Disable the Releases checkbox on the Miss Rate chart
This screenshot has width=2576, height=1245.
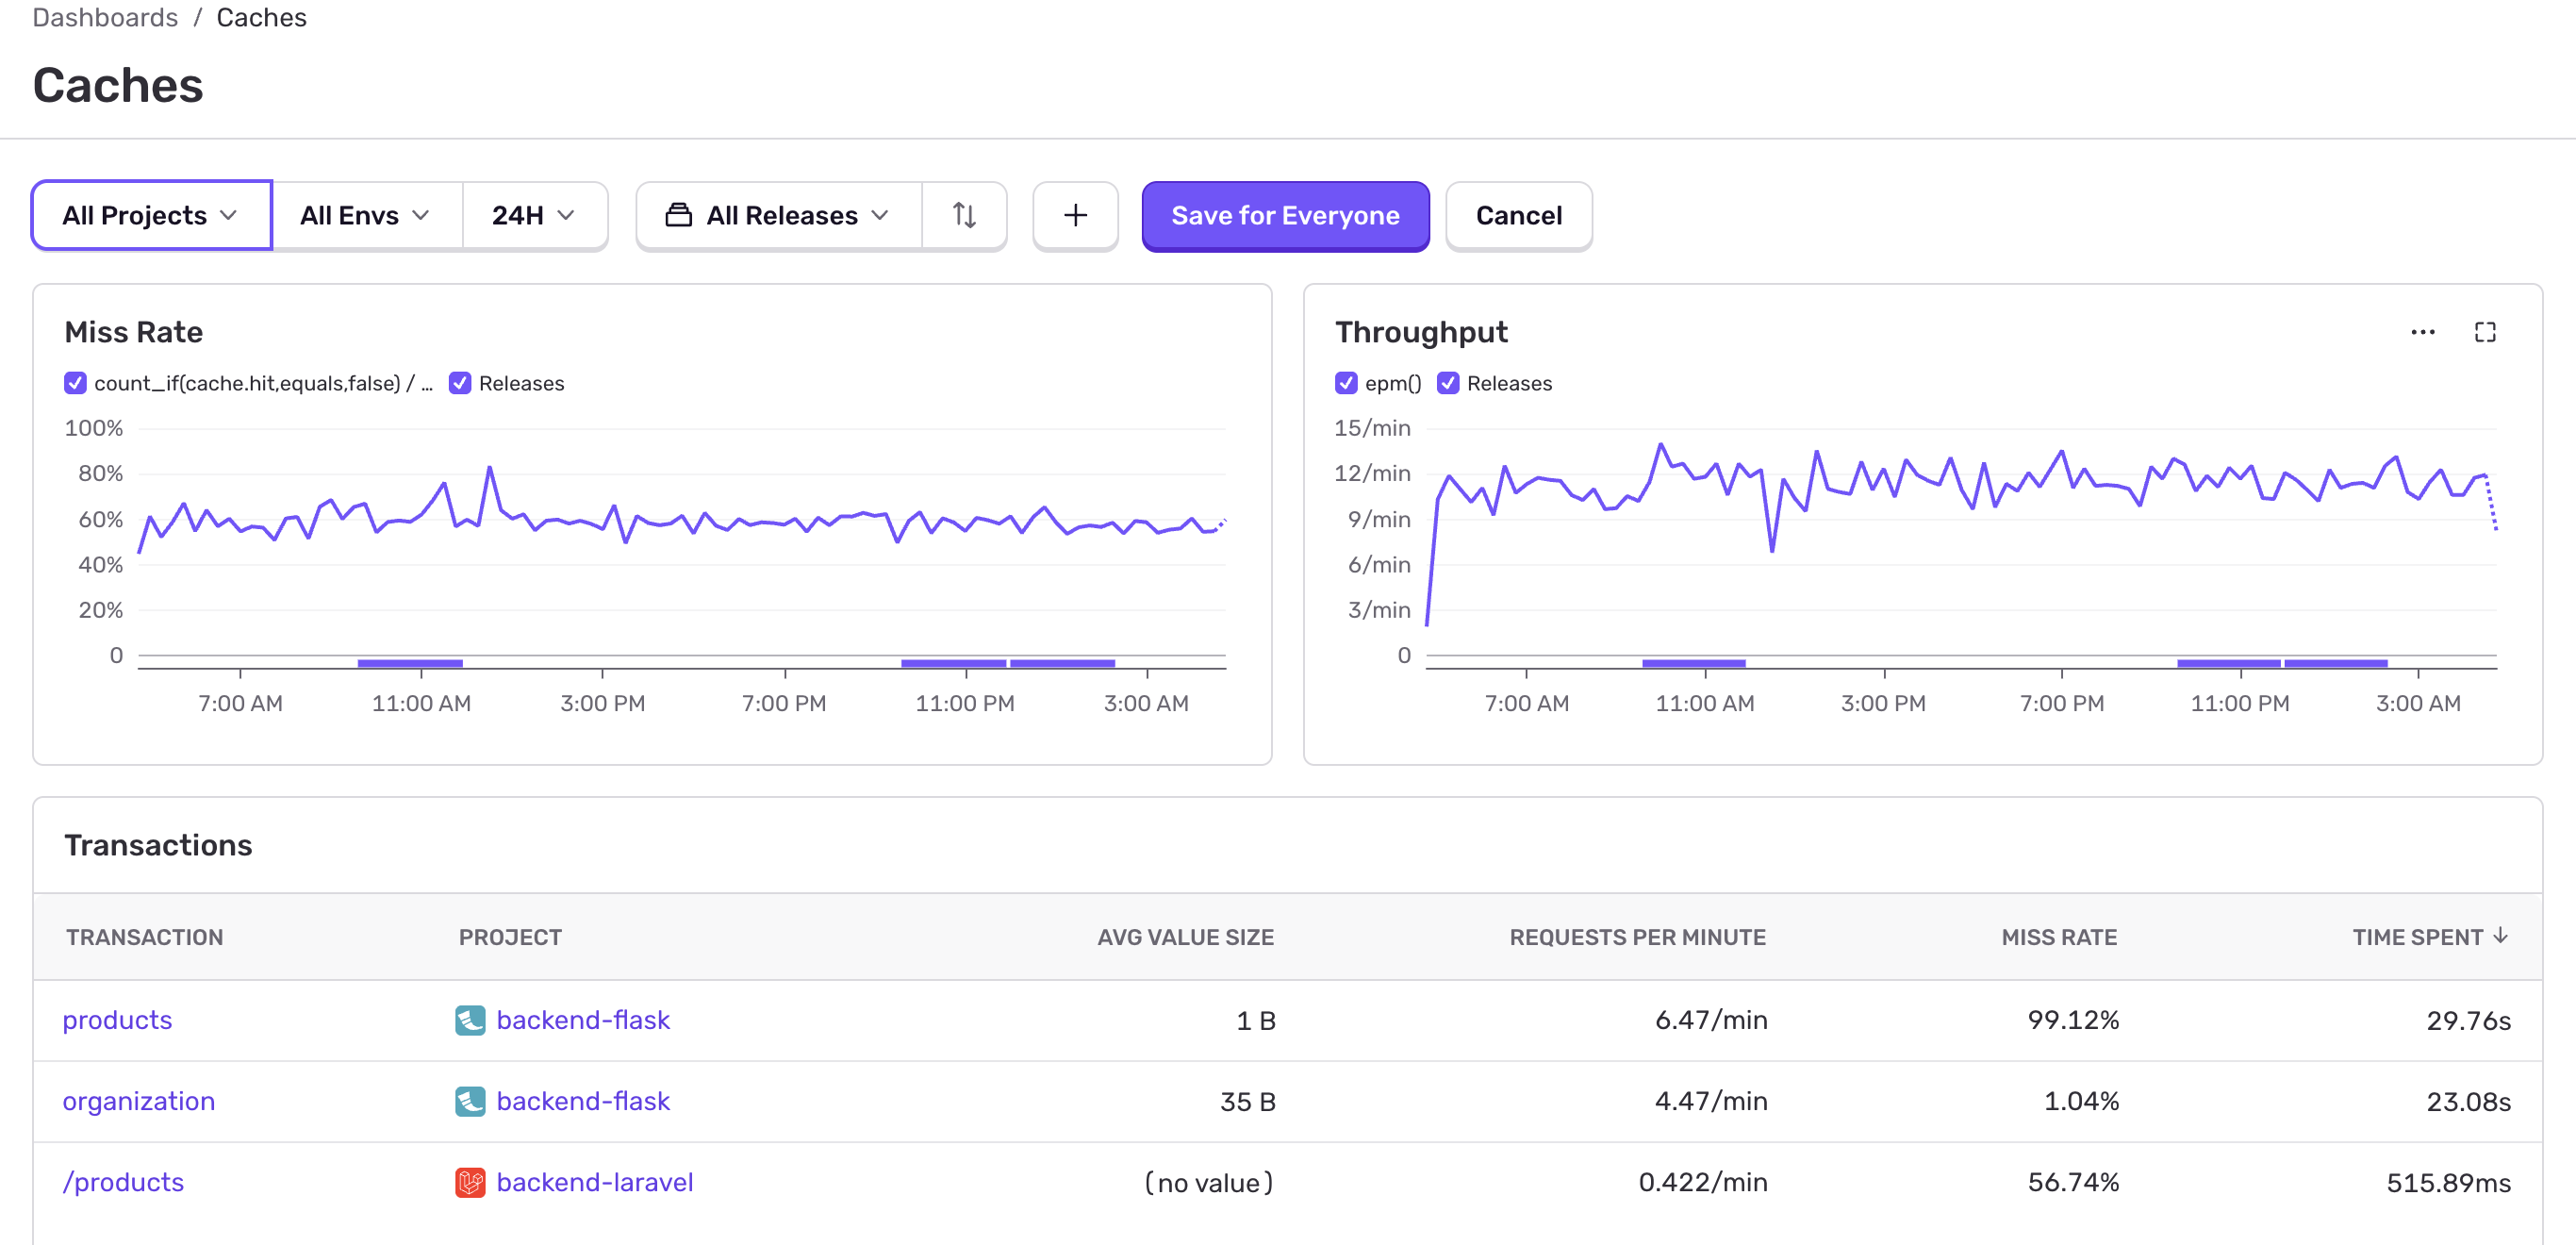(x=459, y=383)
